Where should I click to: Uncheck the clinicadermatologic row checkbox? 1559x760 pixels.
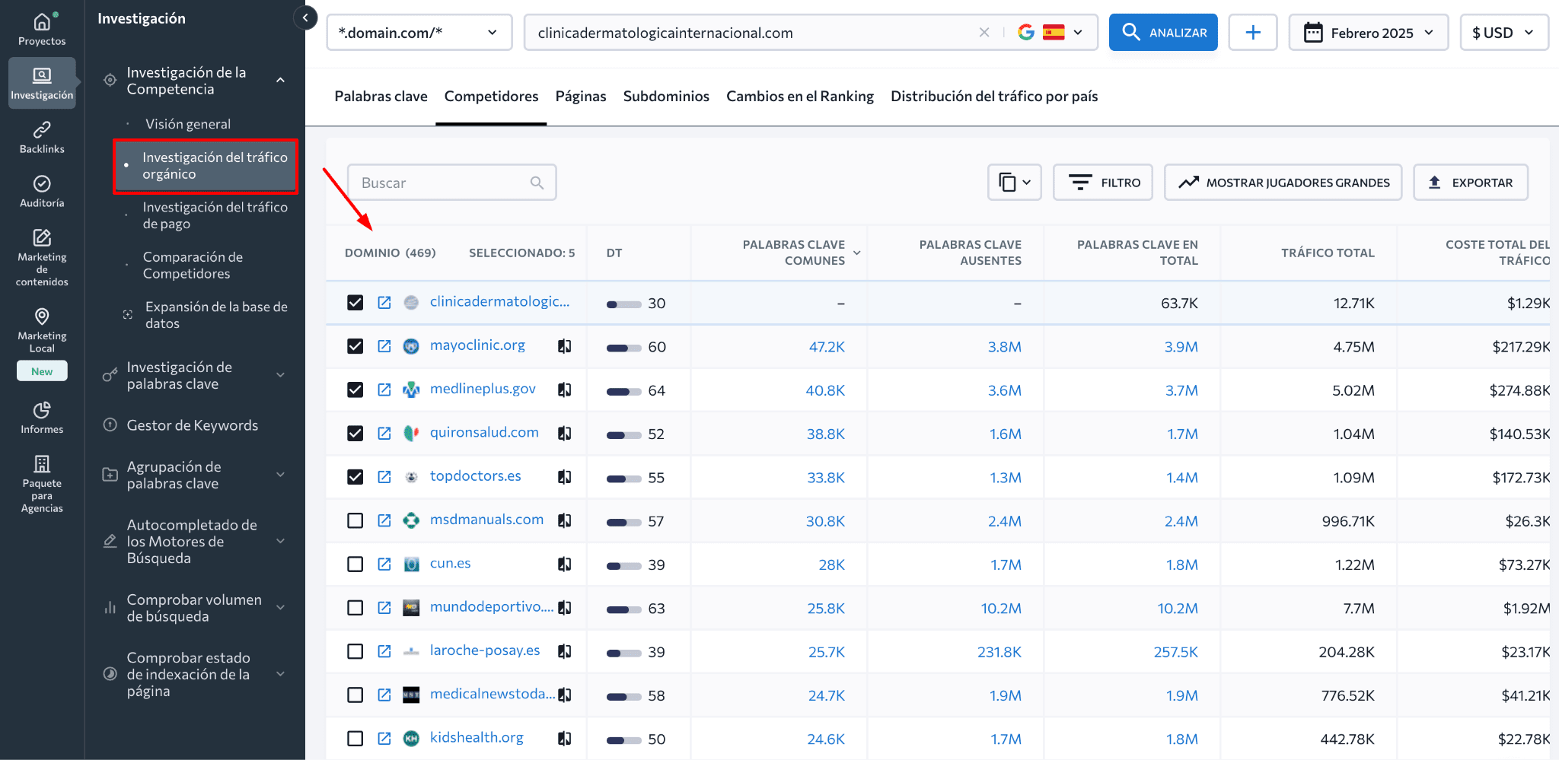(355, 303)
